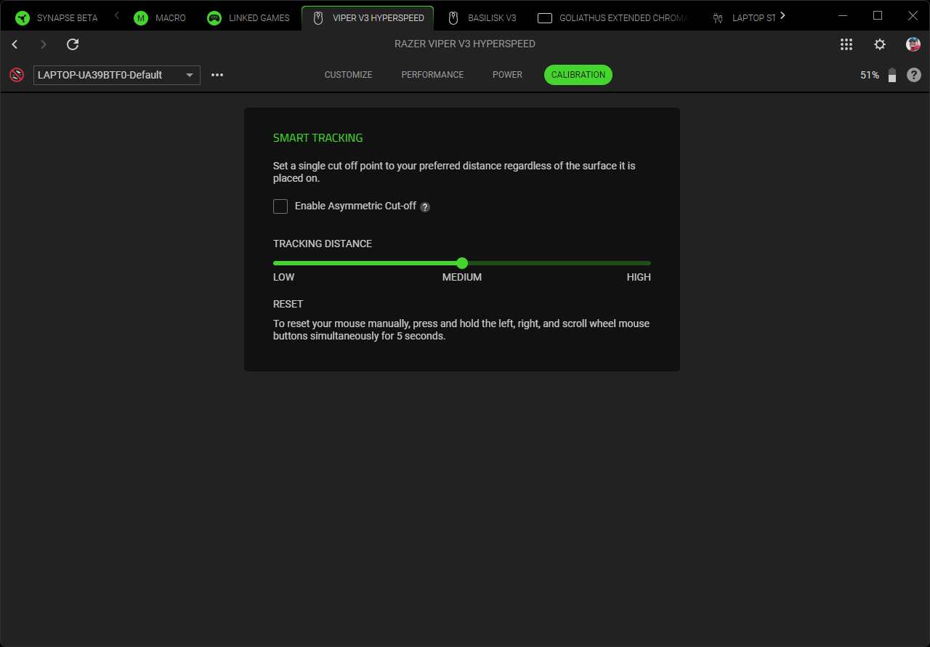Screen dimensions: 930x647
Task: Click the Razer Viper V3 Hyperspeed title
Action: click(x=465, y=44)
